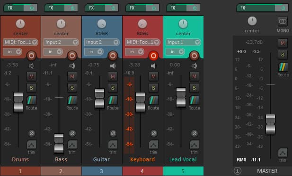This screenshot has height=176, width=292.
Task: Open trim envelope on Guitar track
Action: 113,145
